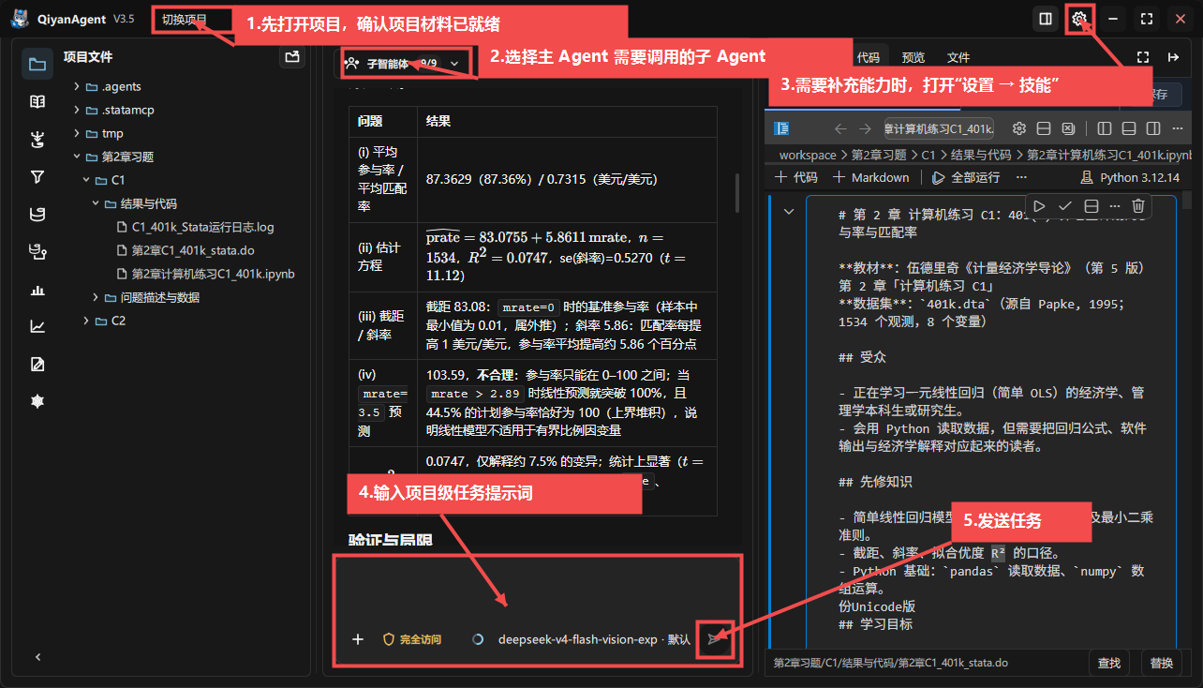Click the 切换项目 button
Viewport: 1203px width, 688px height.
[x=184, y=19]
